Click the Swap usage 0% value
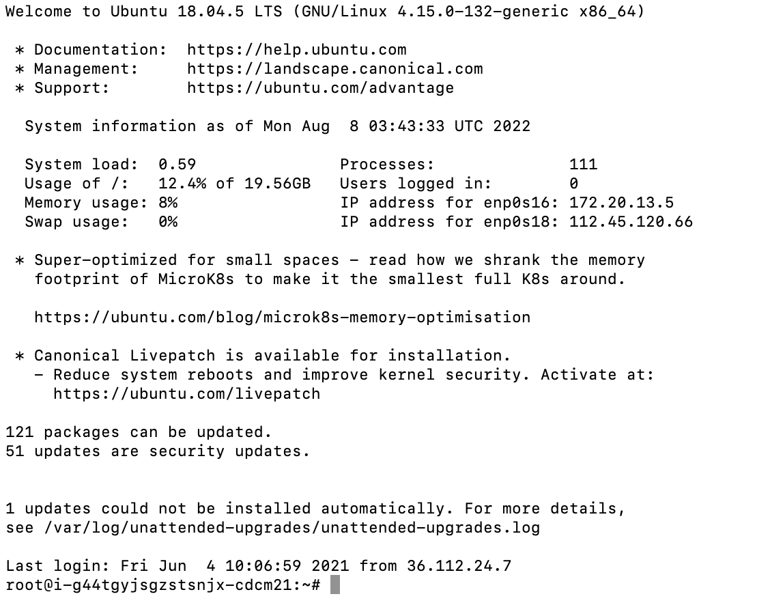Viewport: 770px width, 605px height. 168,222
